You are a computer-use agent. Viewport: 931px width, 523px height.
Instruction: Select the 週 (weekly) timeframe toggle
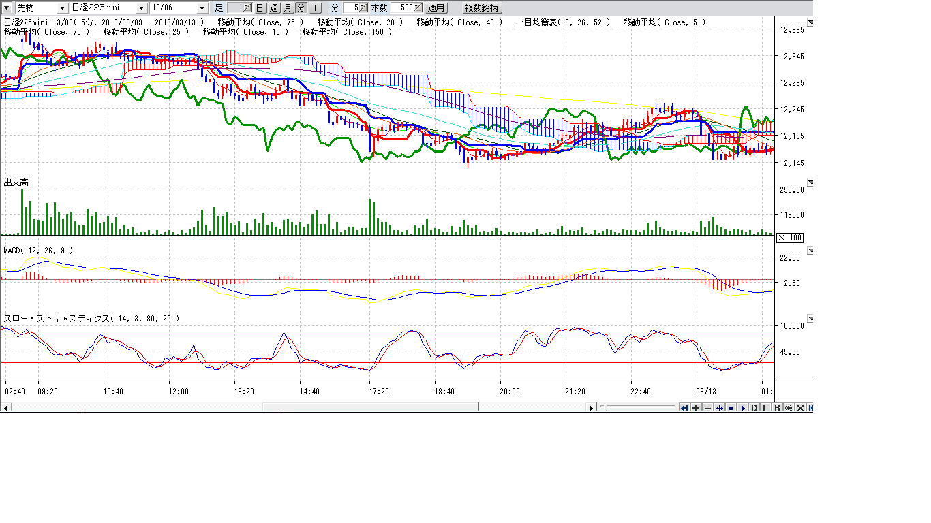(274, 8)
